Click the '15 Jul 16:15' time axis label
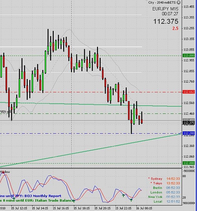Screen dimensions: 197x211 point(61,208)
